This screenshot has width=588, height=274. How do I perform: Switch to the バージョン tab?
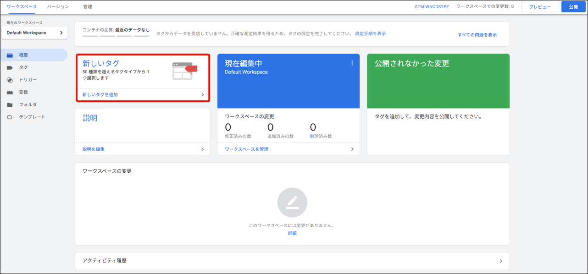click(x=58, y=7)
